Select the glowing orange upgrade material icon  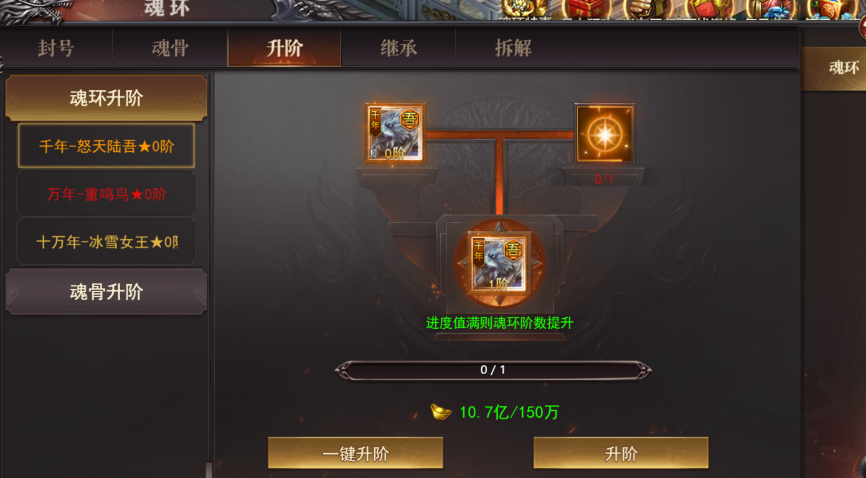pos(605,134)
